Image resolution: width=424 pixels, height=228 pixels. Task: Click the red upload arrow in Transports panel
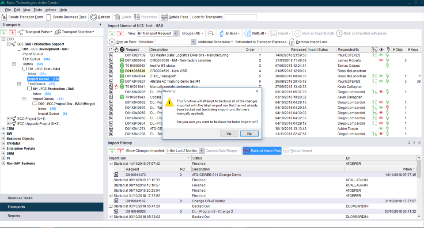click(12, 32)
